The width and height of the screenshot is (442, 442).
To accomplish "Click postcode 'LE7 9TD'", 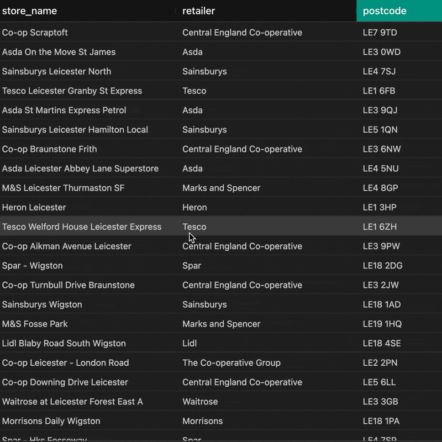I will pyautogui.click(x=380, y=33).
